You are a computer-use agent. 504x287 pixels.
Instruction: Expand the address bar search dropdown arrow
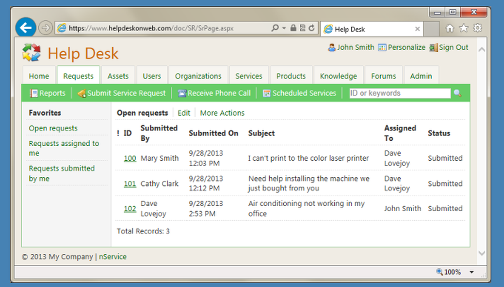[x=284, y=28]
